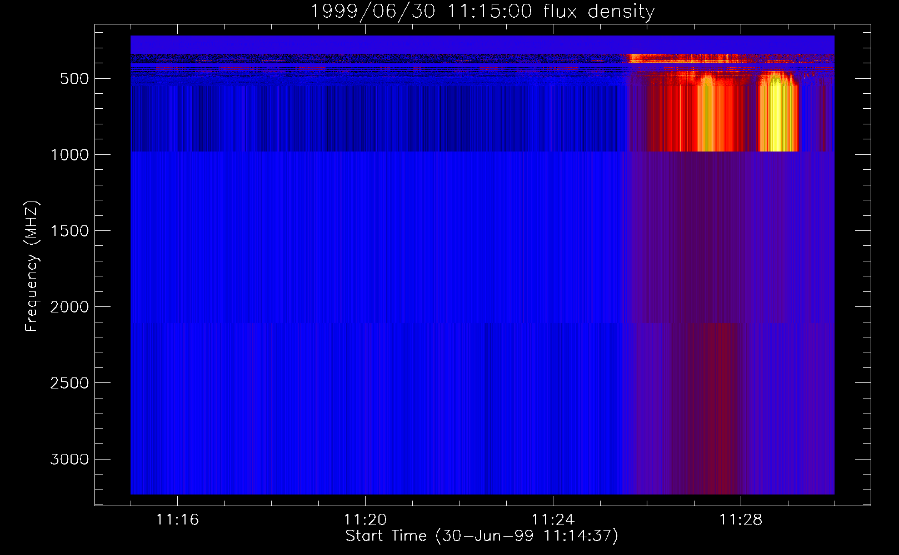
Task: Click the 11:28 time tick label
Action: [x=741, y=520]
